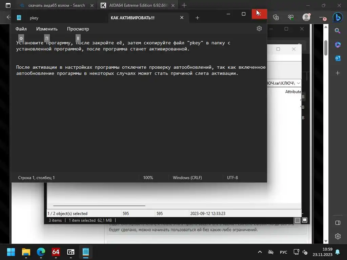Expand the 7-Zip path dropdown КЛЮЧ.rar
347x260 pixels.
click(x=299, y=83)
